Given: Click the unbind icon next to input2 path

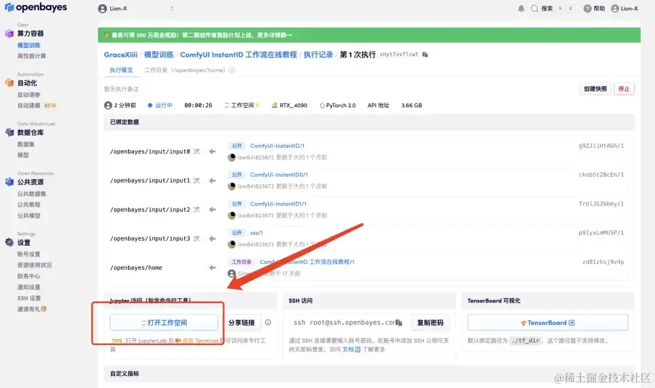Looking at the screenshot, I should [196, 209].
